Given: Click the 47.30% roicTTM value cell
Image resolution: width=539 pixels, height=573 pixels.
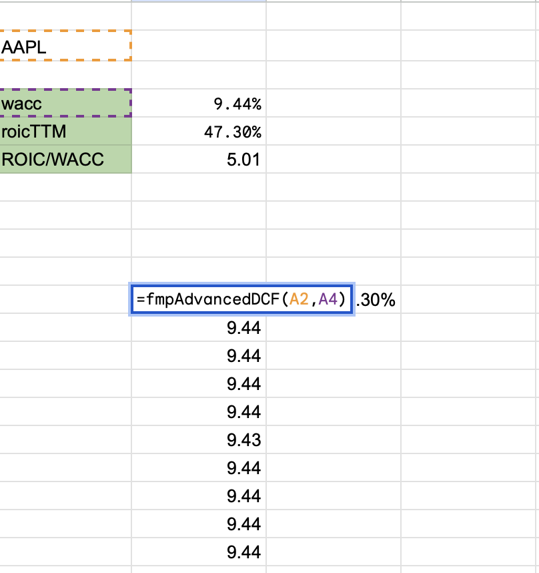Looking at the screenshot, I should tap(199, 131).
